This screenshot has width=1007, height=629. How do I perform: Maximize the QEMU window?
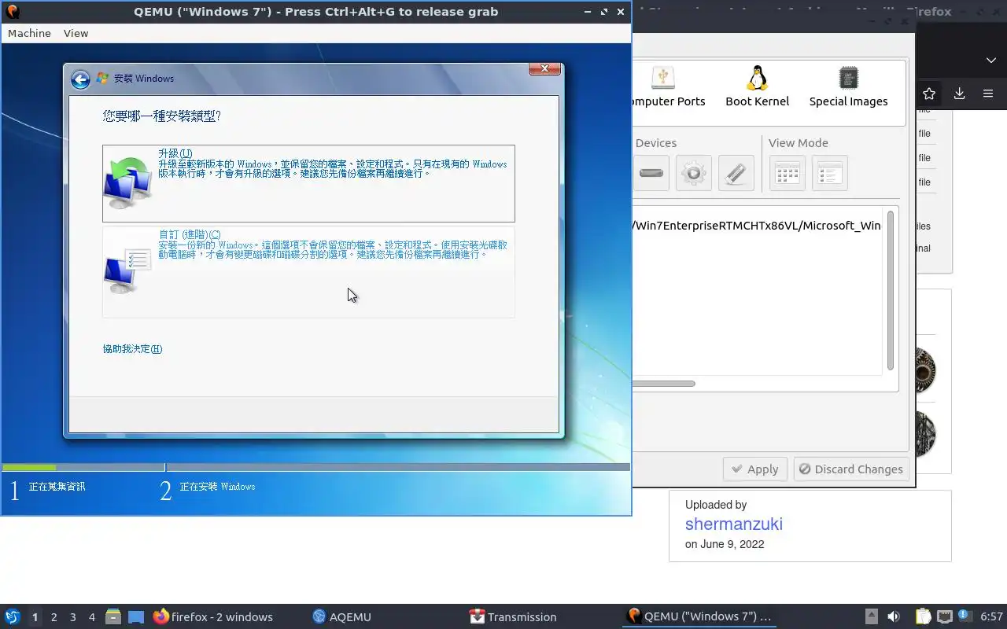click(604, 12)
